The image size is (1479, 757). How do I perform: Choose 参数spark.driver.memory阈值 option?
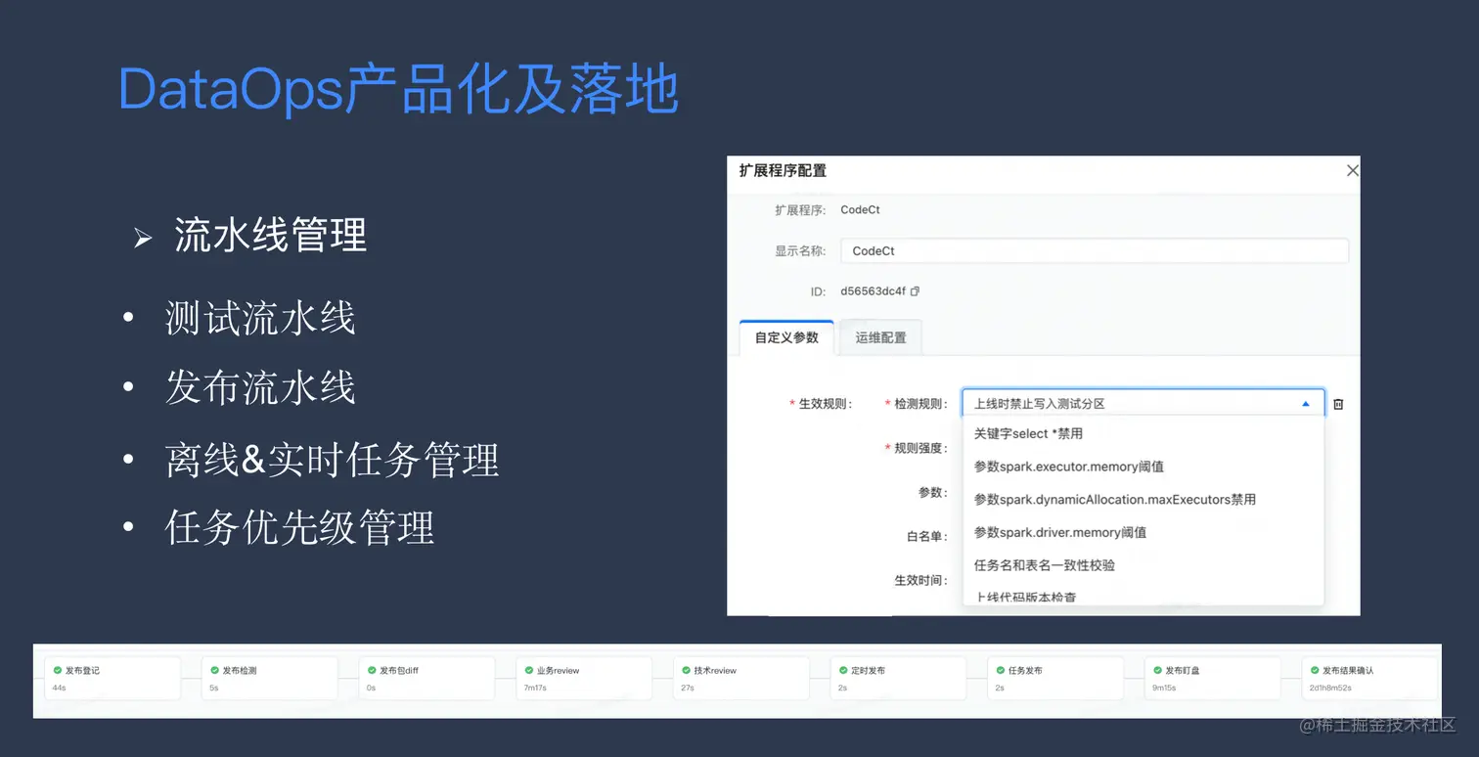coord(1143,533)
